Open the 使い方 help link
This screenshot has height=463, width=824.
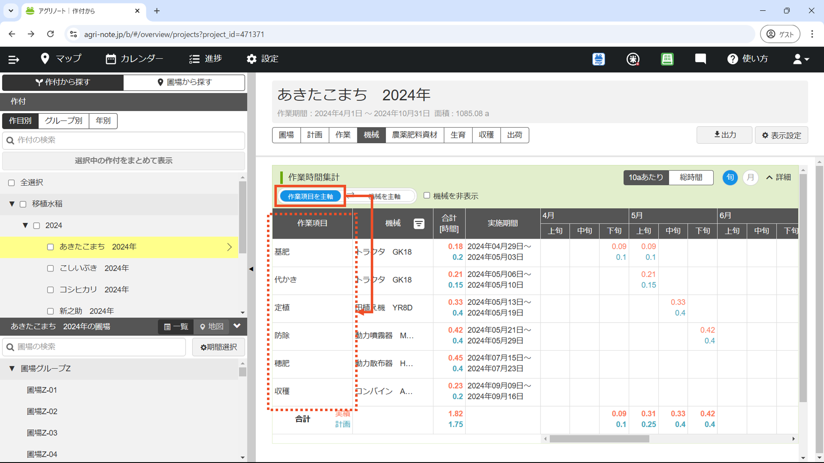[x=748, y=59]
